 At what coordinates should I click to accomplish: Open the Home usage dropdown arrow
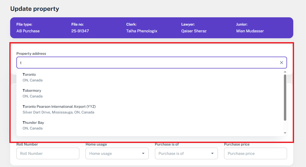[x=143, y=154]
